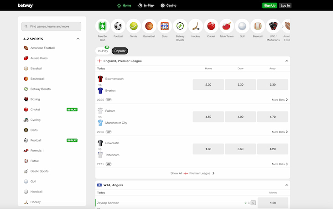The width and height of the screenshot is (333, 209).
Task: Open Cycling in the sidebar
Action: pos(35,120)
